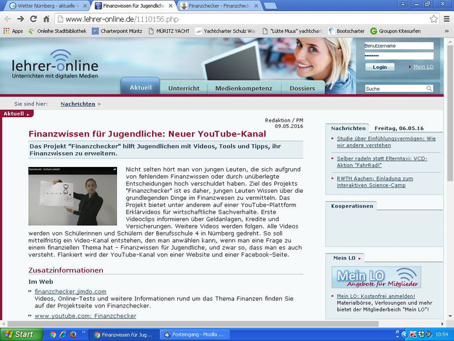Click the address bar URL field
The width and height of the screenshot is (454, 341).
tap(243, 19)
